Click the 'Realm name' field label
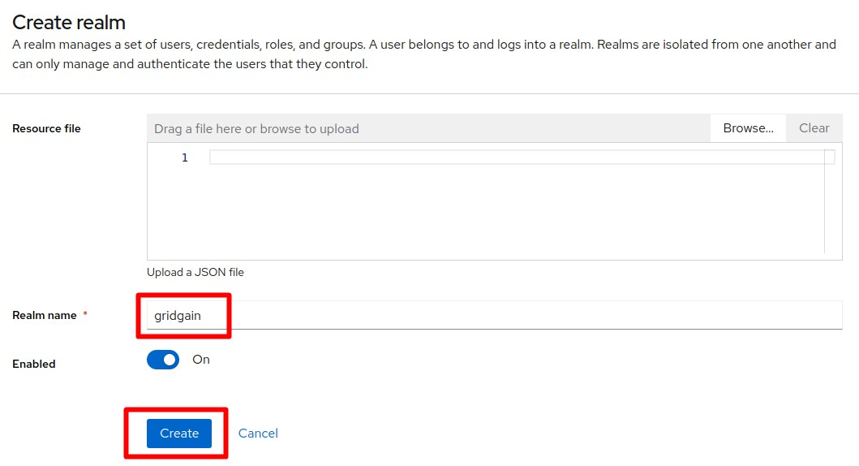Screen dimensions: 859x466 coord(45,315)
